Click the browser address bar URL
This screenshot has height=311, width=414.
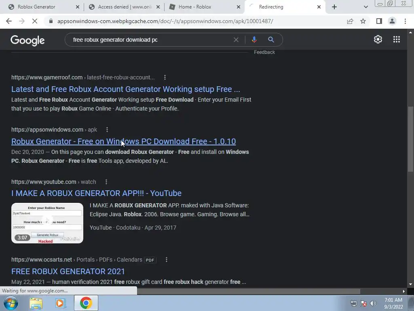(x=165, y=21)
